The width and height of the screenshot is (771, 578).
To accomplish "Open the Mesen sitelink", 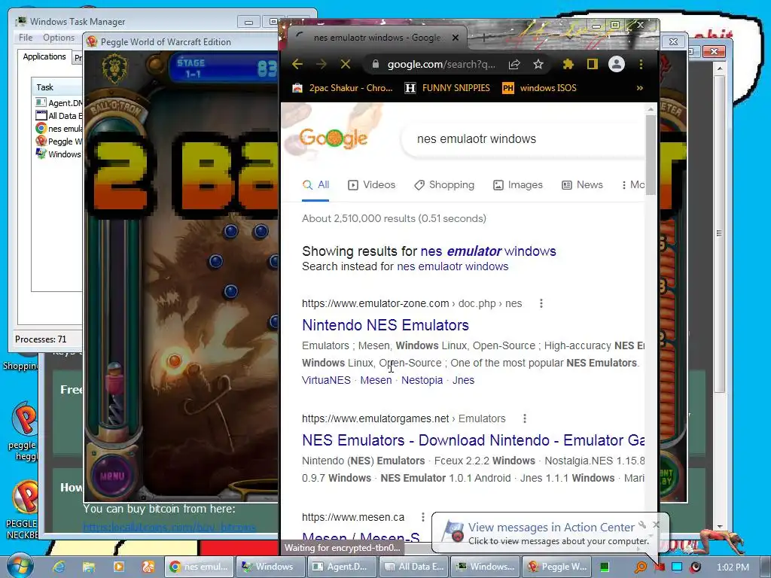I will (x=376, y=380).
